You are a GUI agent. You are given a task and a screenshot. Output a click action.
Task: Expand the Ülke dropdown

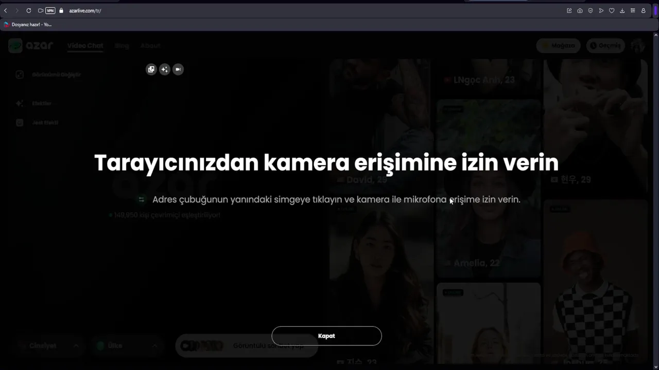coord(128,346)
